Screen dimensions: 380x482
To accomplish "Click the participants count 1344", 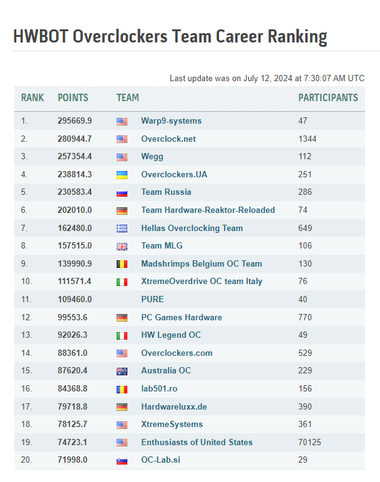I will point(307,139).
